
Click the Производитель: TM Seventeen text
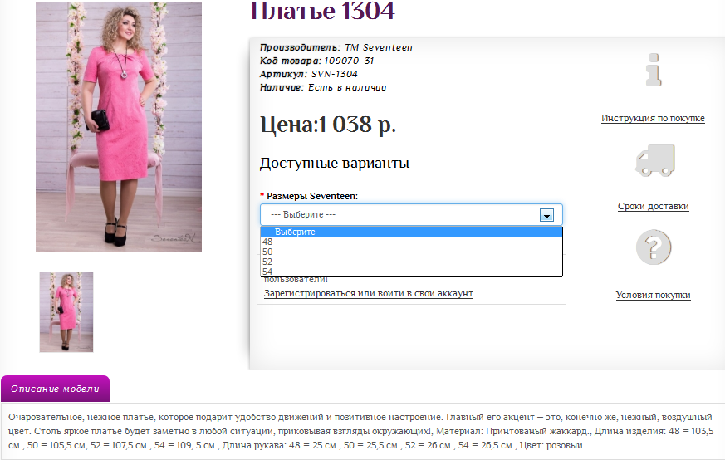336,47
